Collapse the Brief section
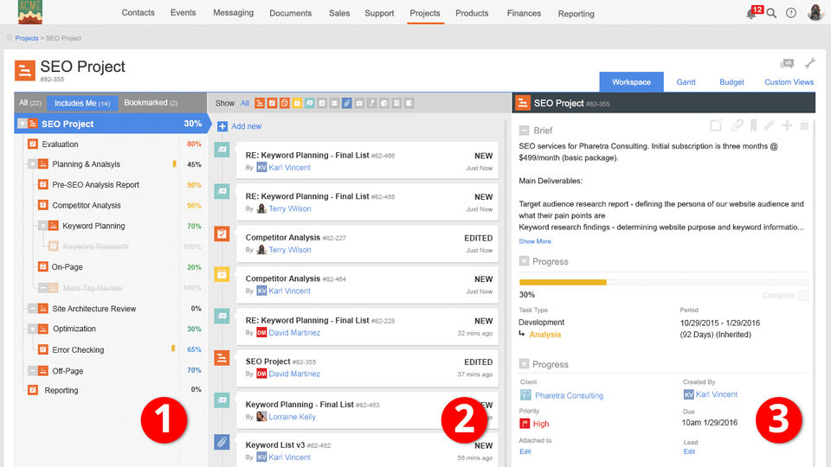The width and height of the screenshot is (831, 467). 525,131
